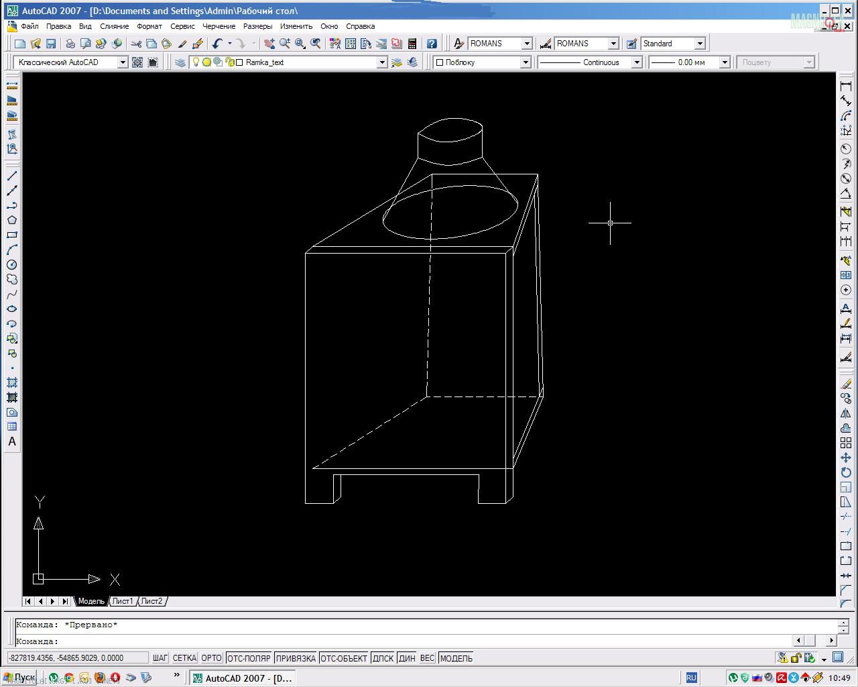The image size is (858, 687).
Task: Expand the dimension style ROMANS dropdown
Action: [x=613, y=44]
